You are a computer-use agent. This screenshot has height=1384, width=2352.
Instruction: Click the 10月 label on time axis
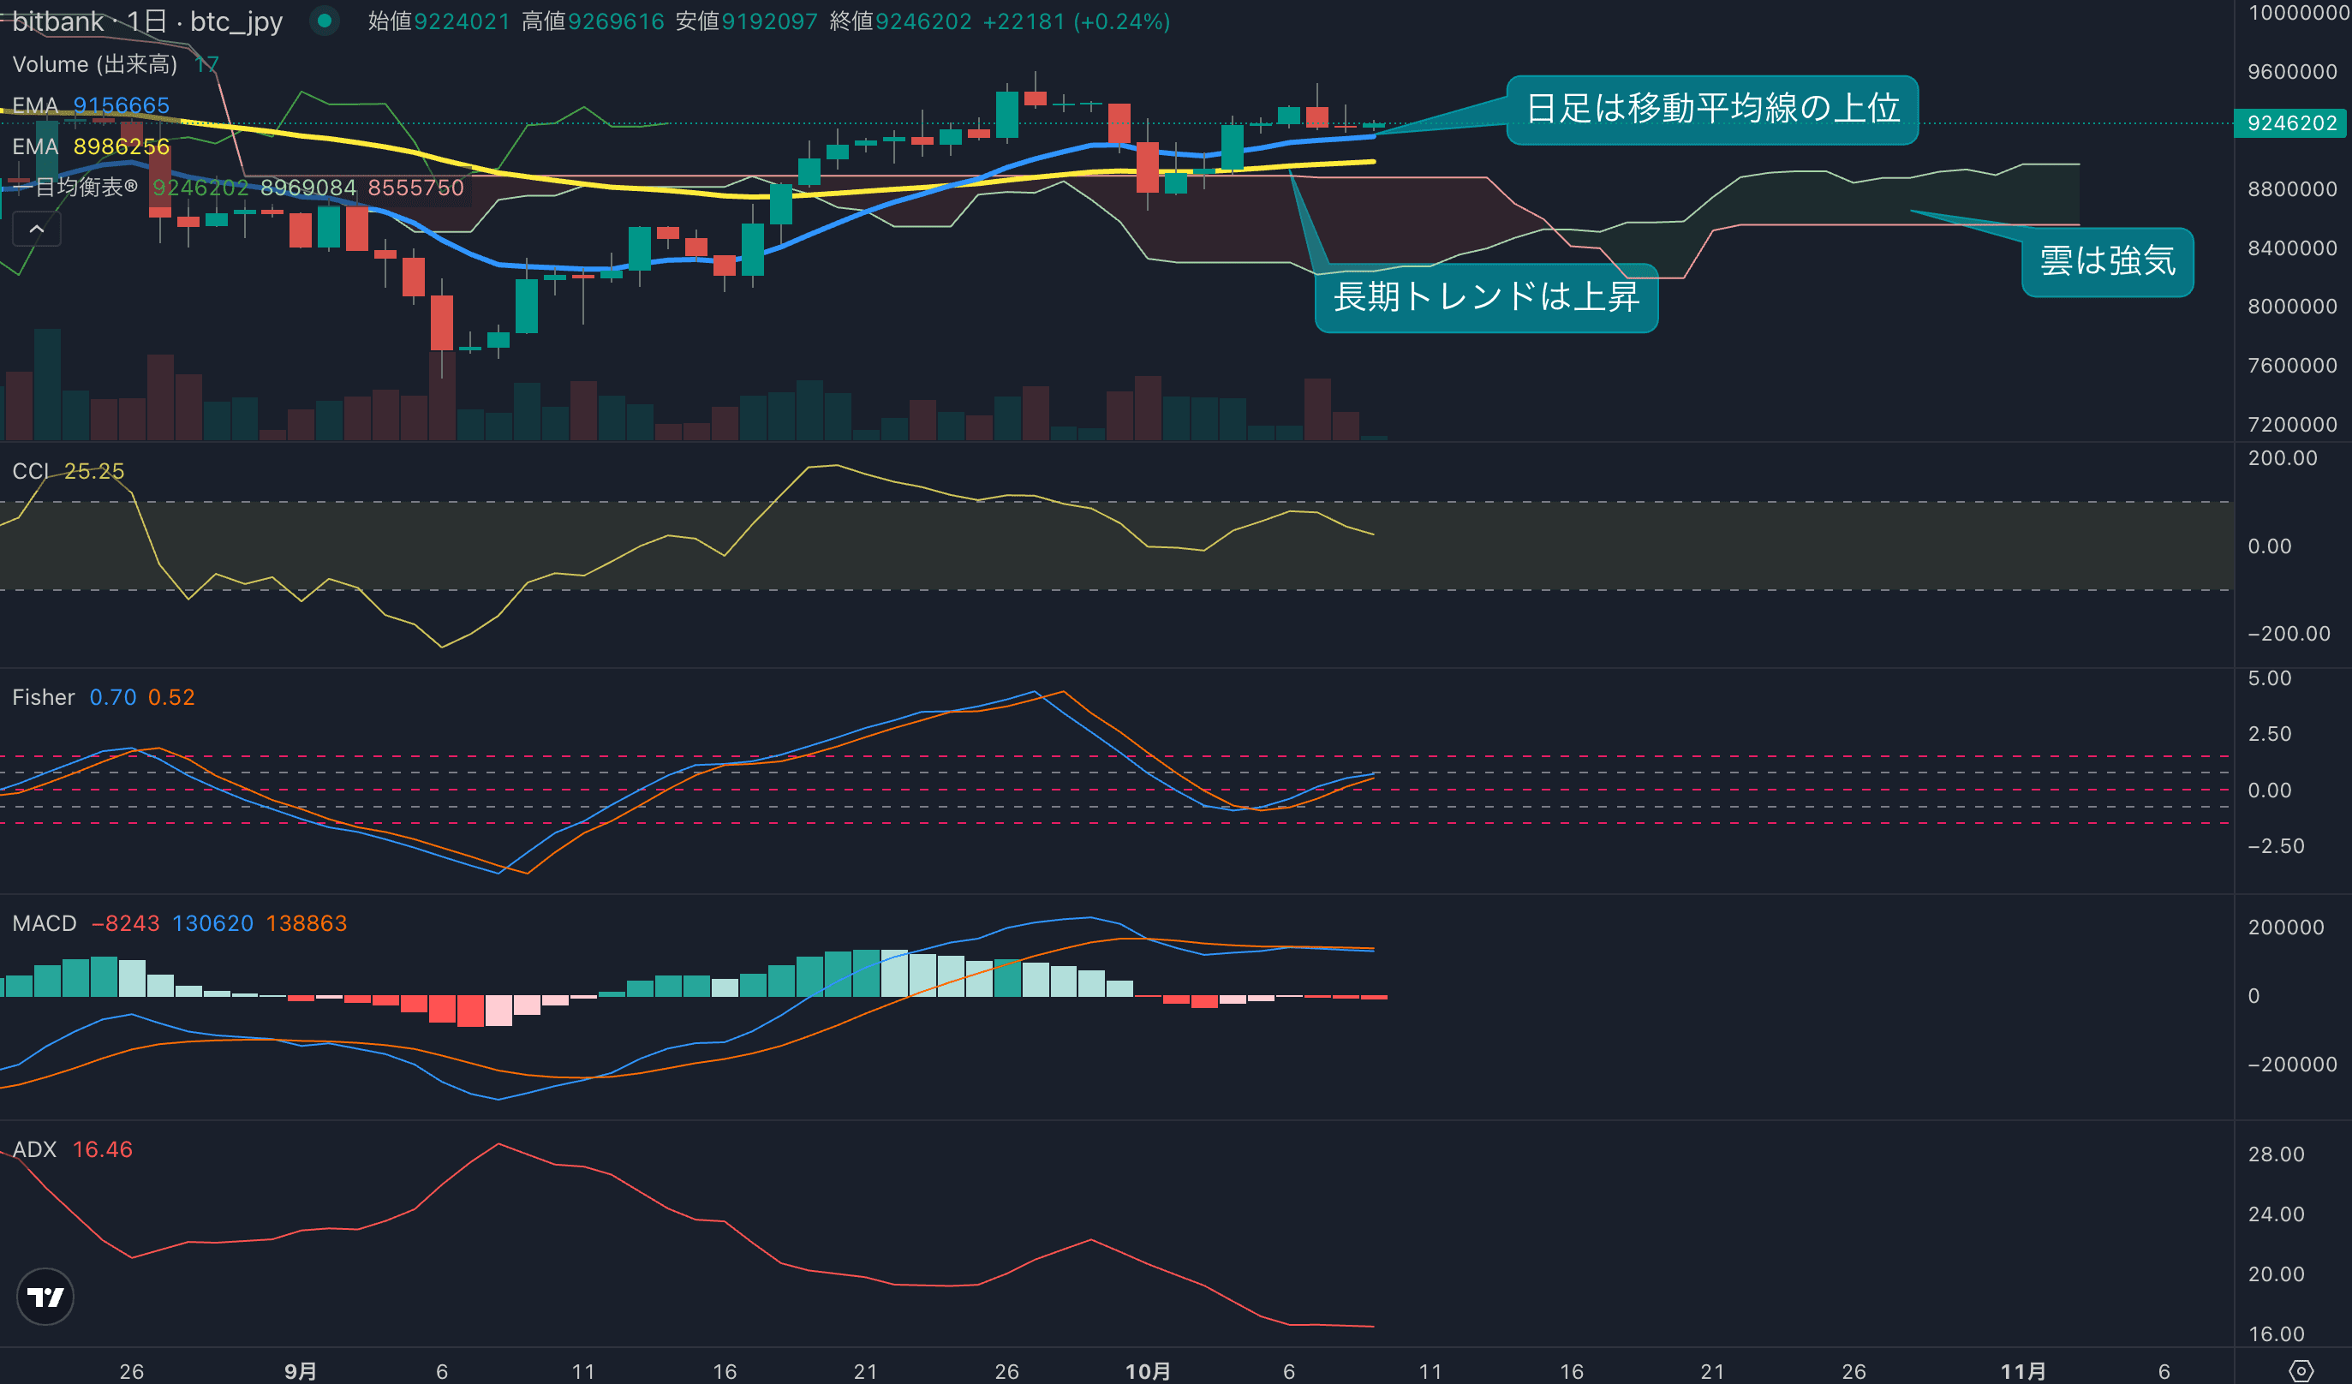click(x=1147, y=1371)
